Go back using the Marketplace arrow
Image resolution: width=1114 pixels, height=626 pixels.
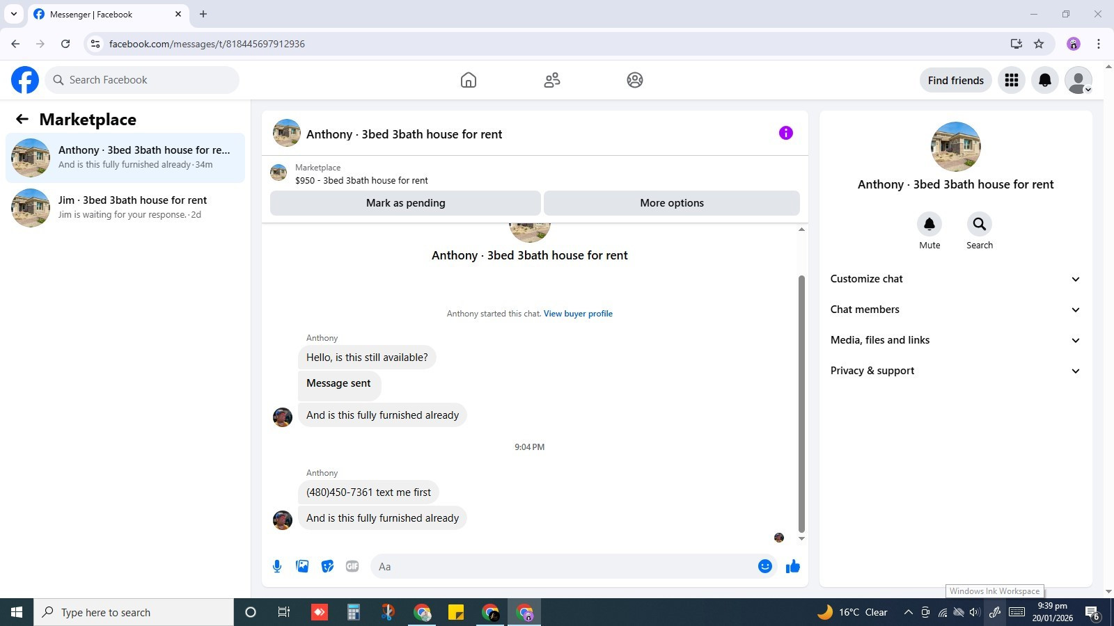pyautogui.click(x=22, y=119)
